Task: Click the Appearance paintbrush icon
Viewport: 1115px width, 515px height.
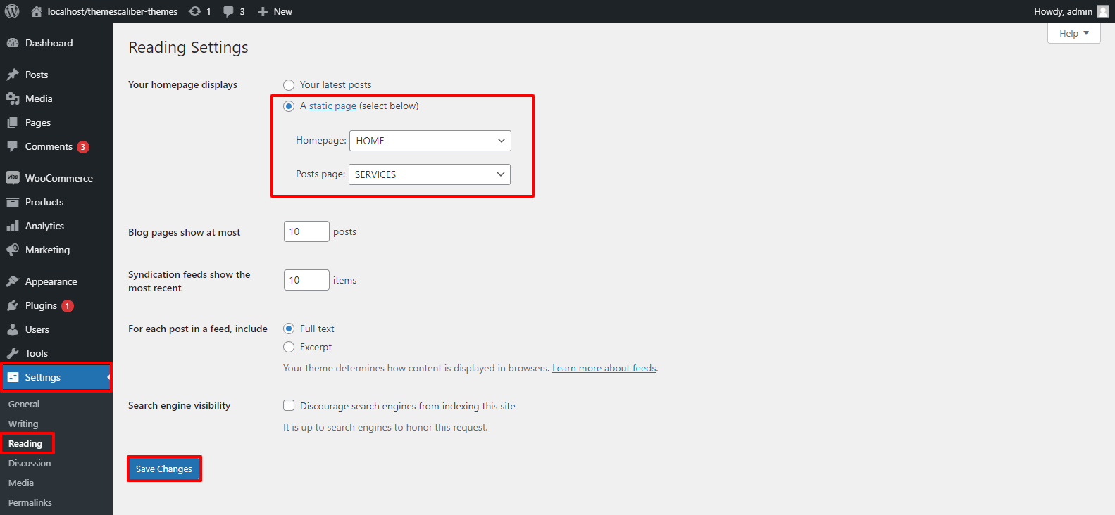Action: point(13,281)
